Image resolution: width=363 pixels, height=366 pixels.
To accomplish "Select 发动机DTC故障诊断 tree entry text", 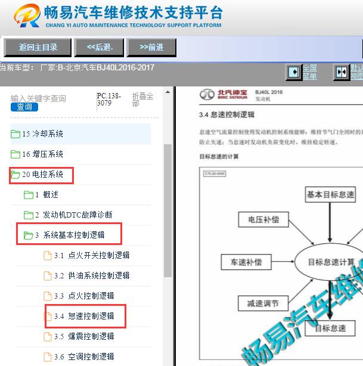I will [77, 215].
